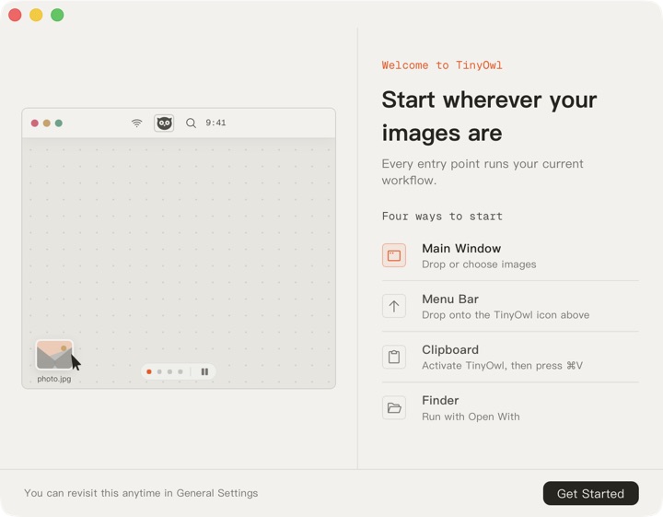
Task: Click the 'Welcome to TinyOwl' heading
Action: tap(442, 65)
